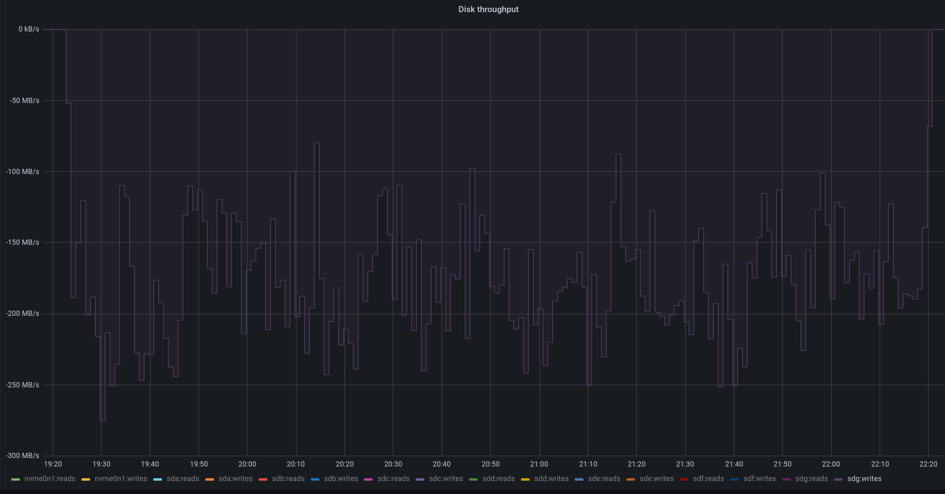Toggle the sdg:writes legend label

(x=864, y=479)
